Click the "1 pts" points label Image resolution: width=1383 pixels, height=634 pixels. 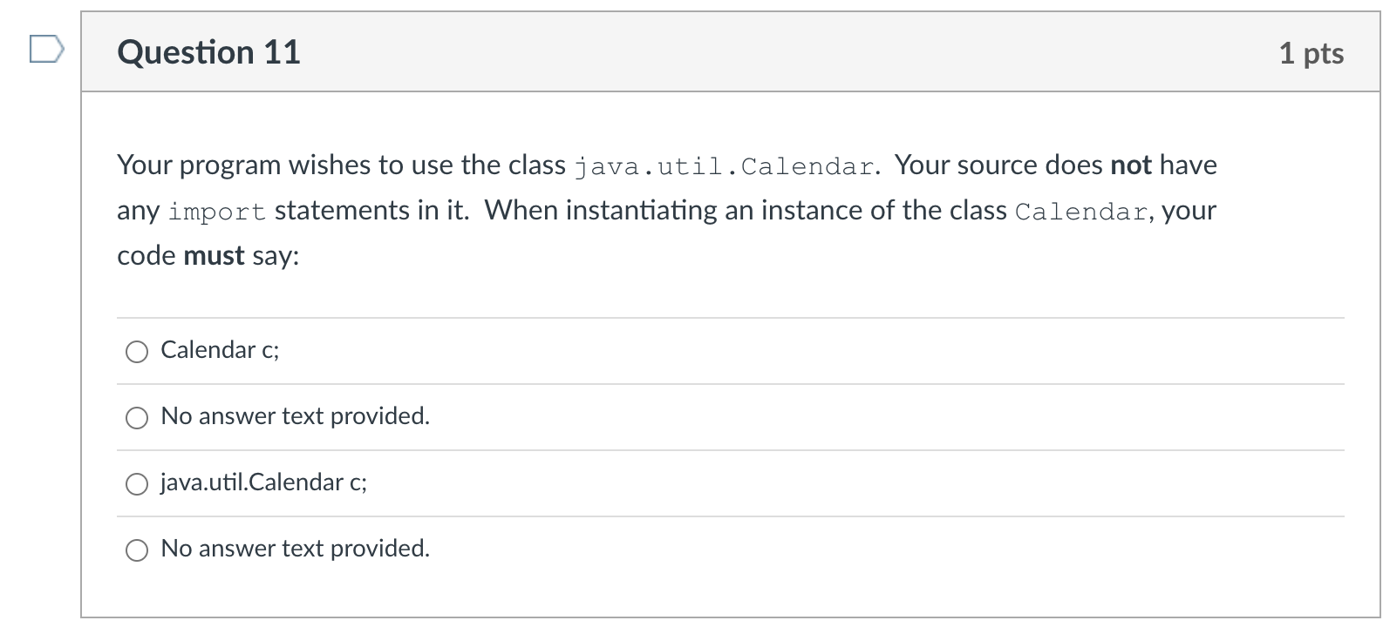(1311, 53)
